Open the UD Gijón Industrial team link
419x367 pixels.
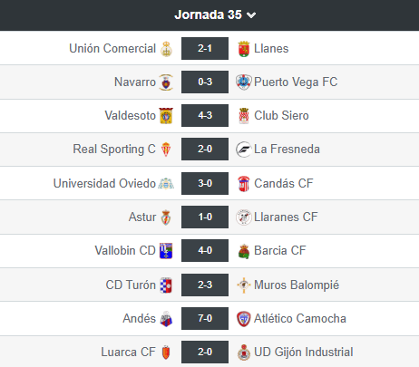point(304,352)
